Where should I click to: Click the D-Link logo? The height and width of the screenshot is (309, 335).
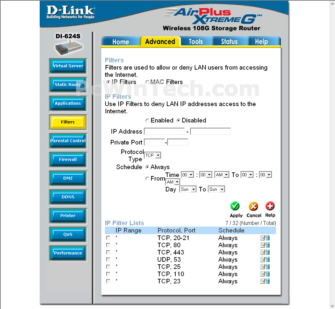tap(70, 12)
